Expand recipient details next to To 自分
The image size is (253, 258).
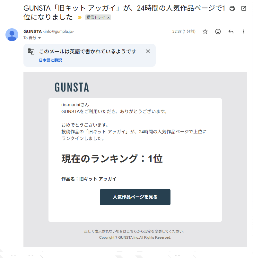(x=39, y=38)
